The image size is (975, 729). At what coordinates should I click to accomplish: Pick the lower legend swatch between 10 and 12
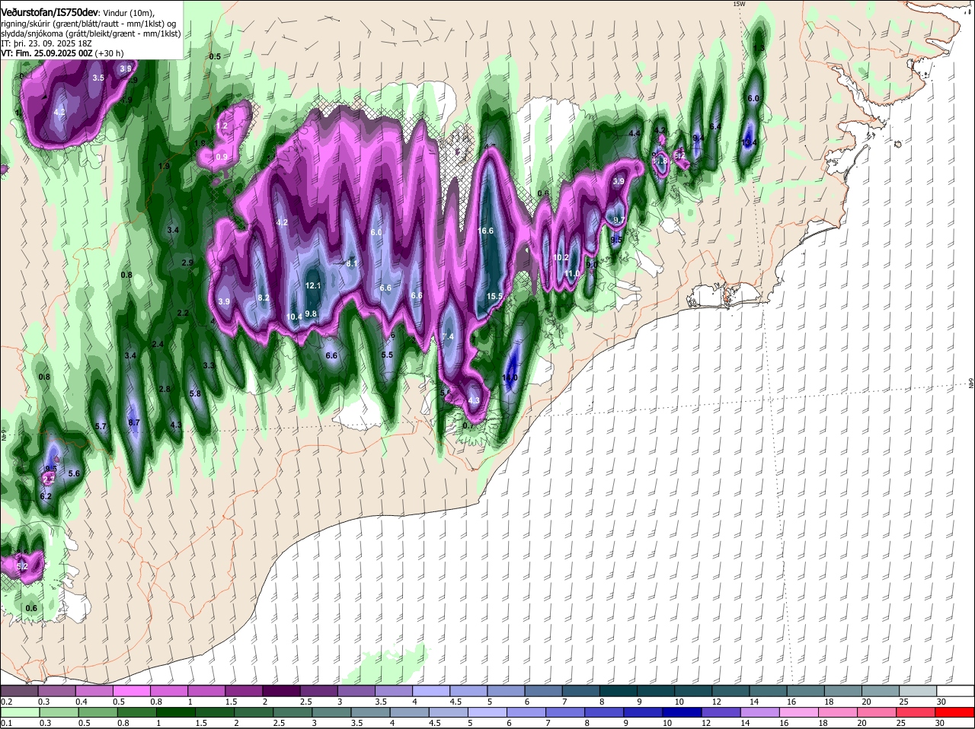click(x=682, y=712)
